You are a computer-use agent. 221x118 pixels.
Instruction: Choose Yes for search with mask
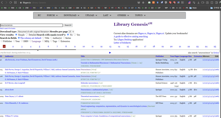tap(75, 35)
